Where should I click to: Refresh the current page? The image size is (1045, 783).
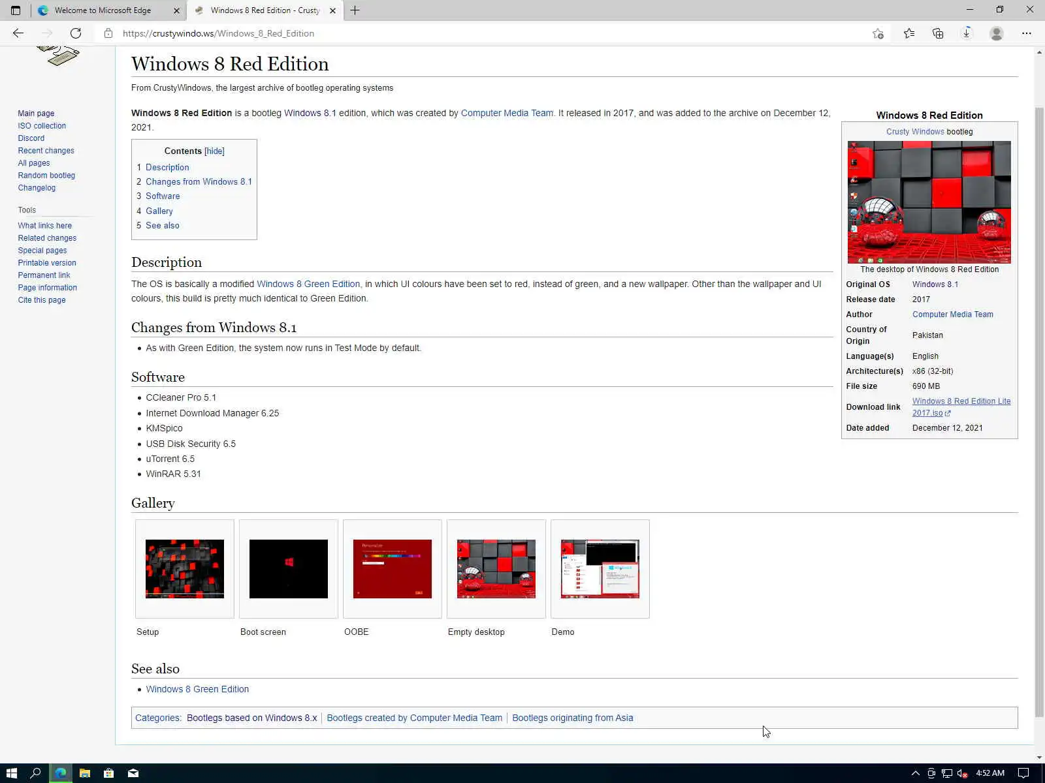[x=76, y=33]
